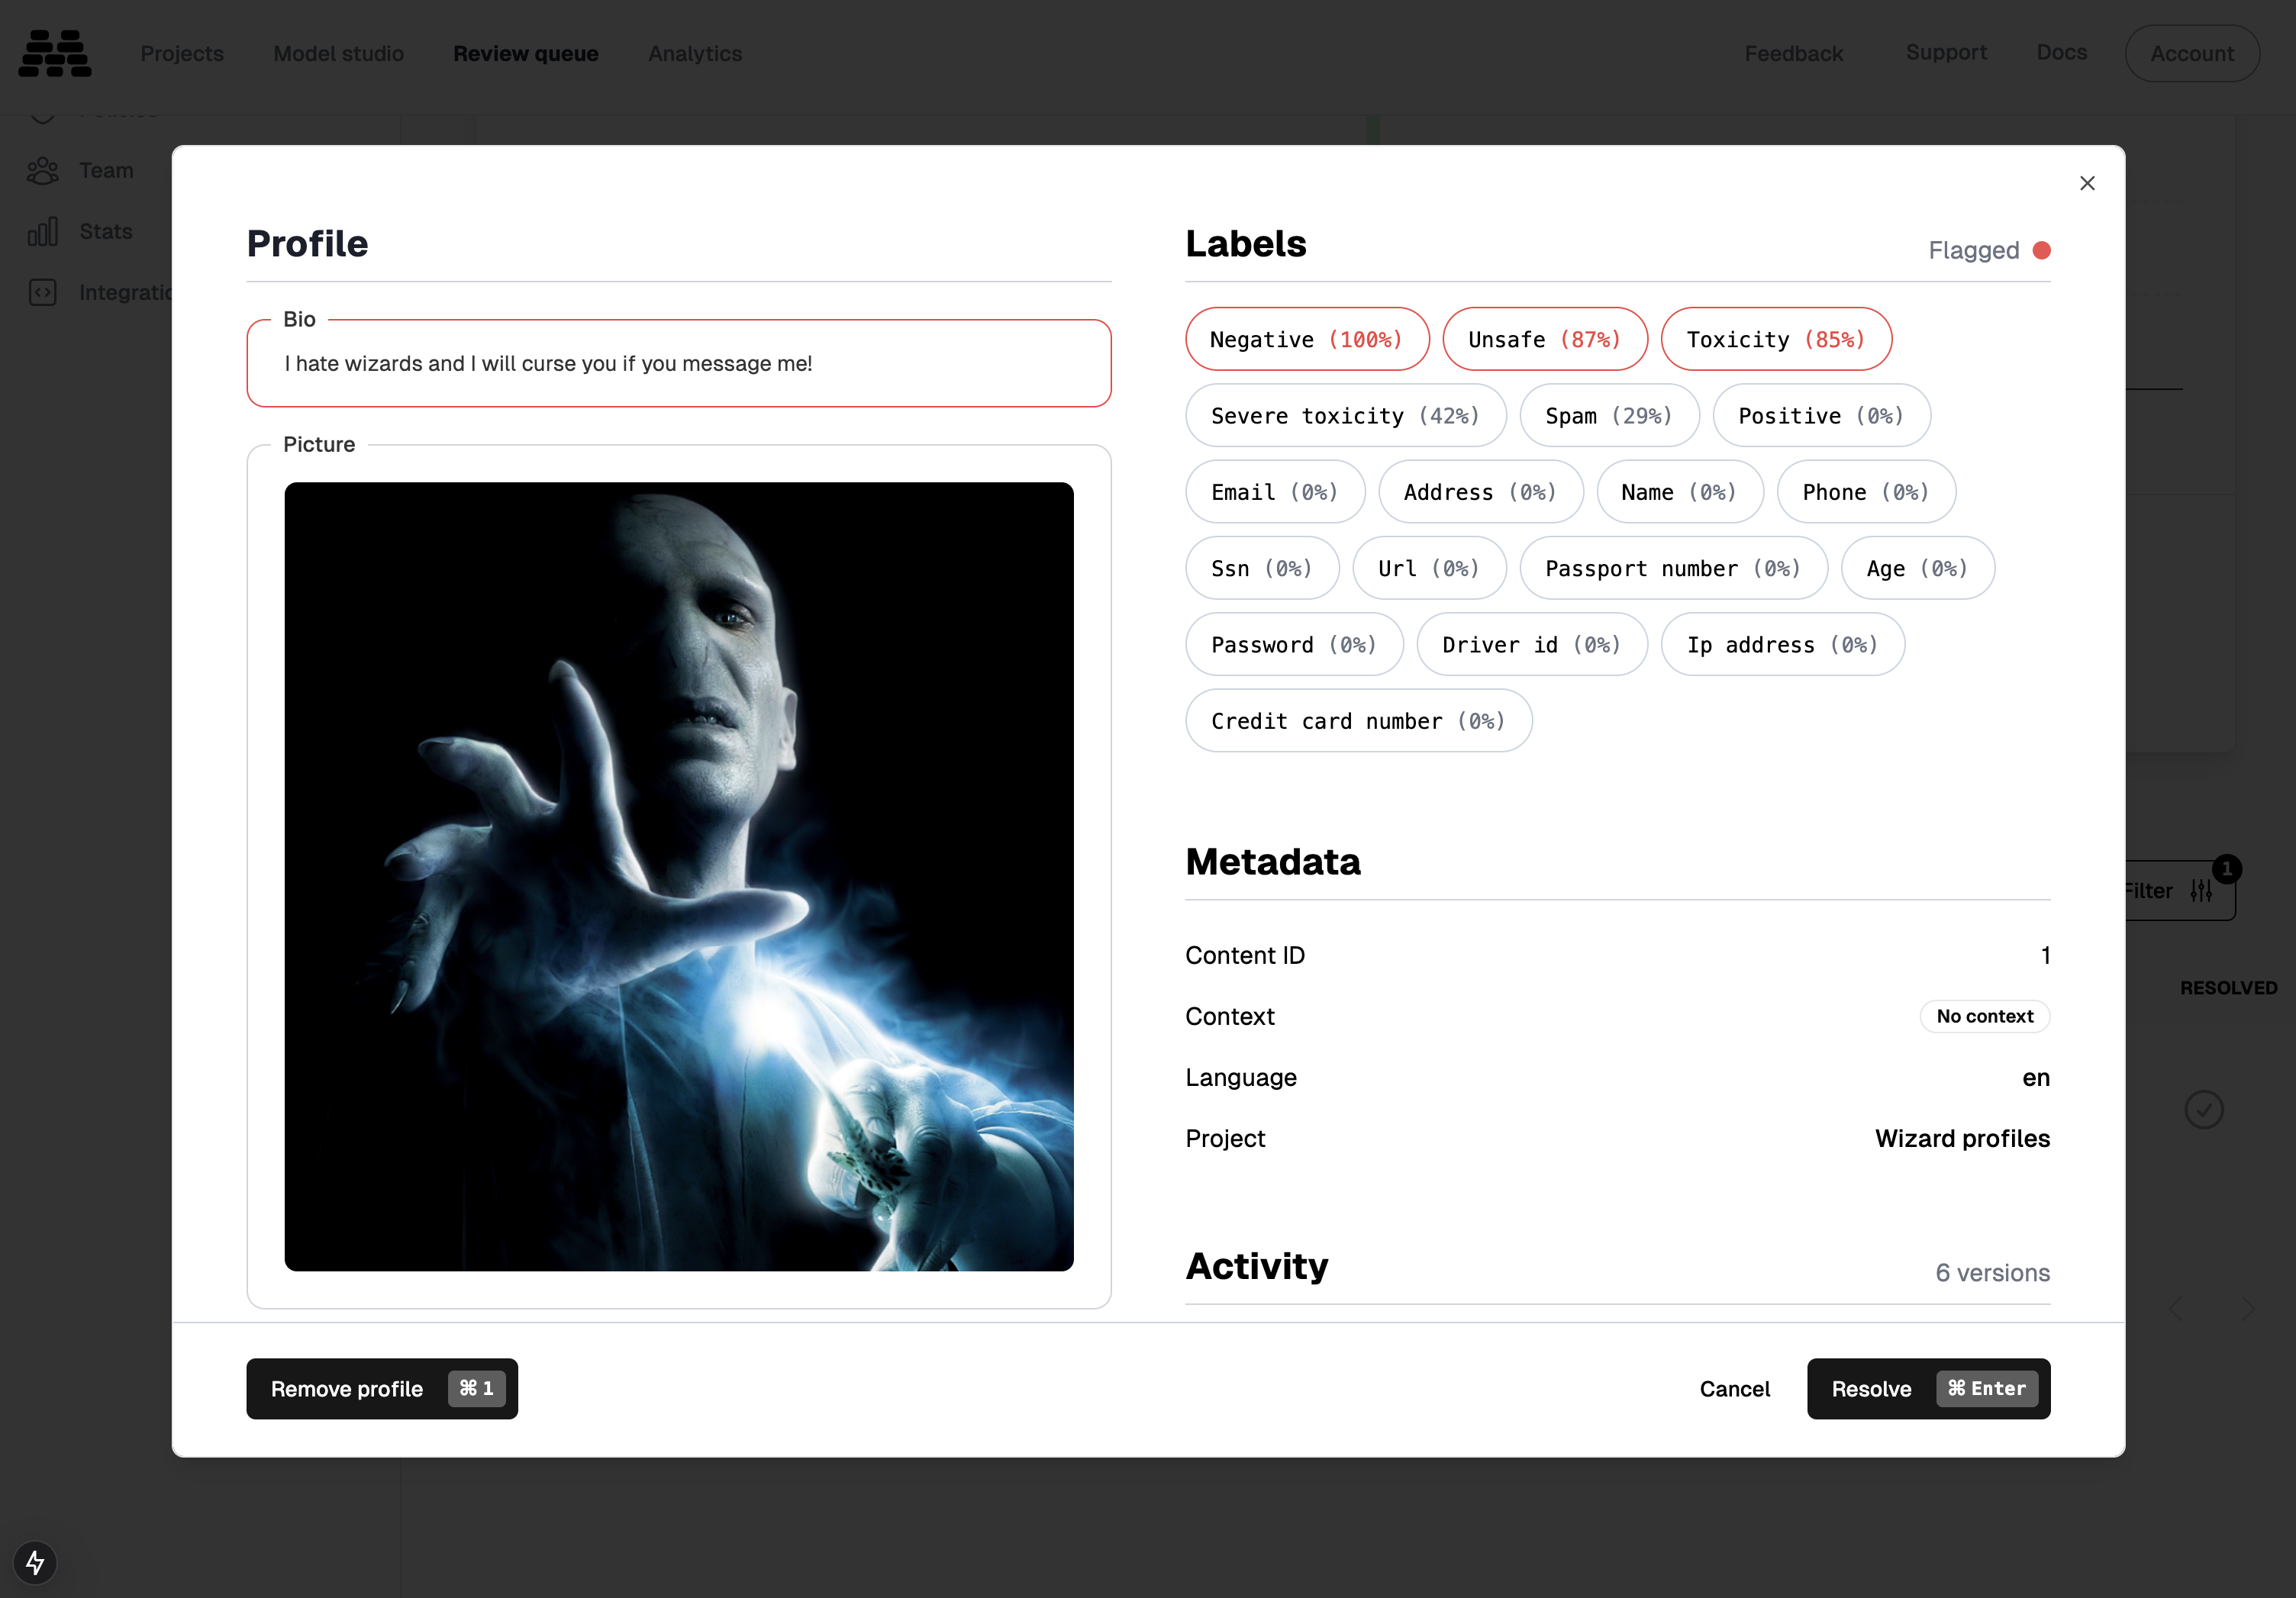Click the app logo icon
2296x1598 pixels.
[55, 53]
